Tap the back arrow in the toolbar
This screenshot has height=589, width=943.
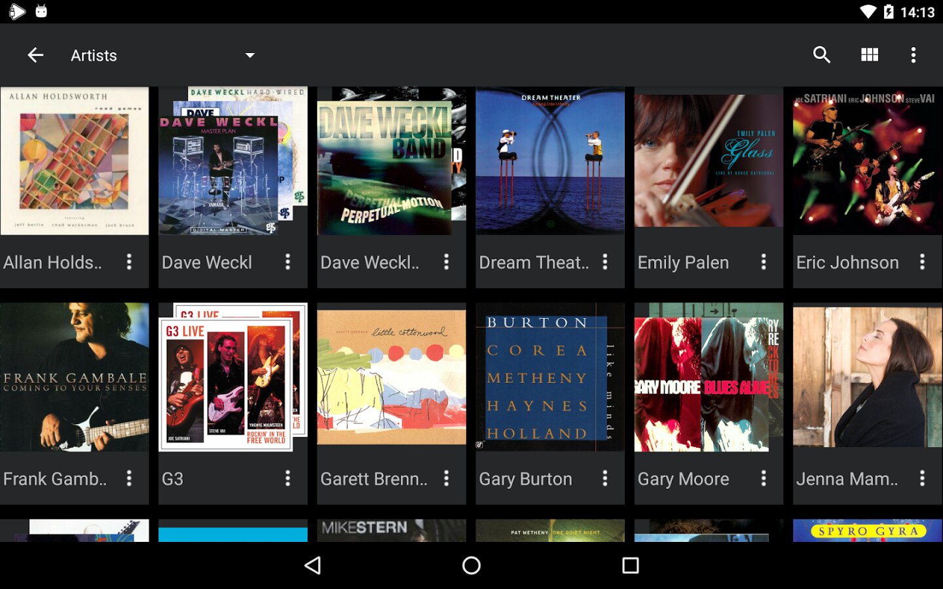point(35,55)
